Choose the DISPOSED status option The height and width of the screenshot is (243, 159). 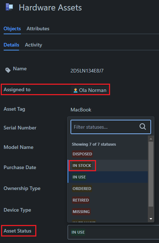pyautogui.click(x=82, y=154)
